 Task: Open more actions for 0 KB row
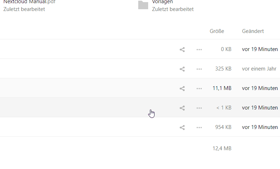[x=199, y=50]
